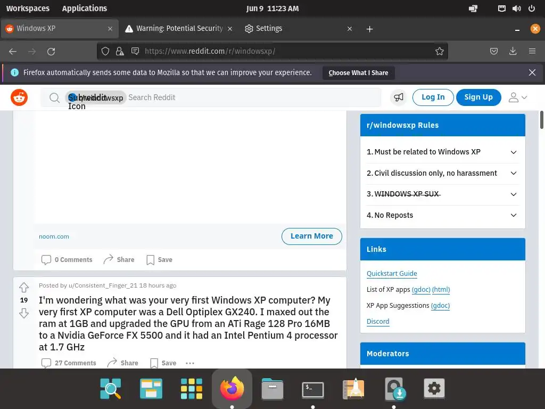Go back using the browser back arrow
Screen dimensions: 545x409
[x=13, y=52]
